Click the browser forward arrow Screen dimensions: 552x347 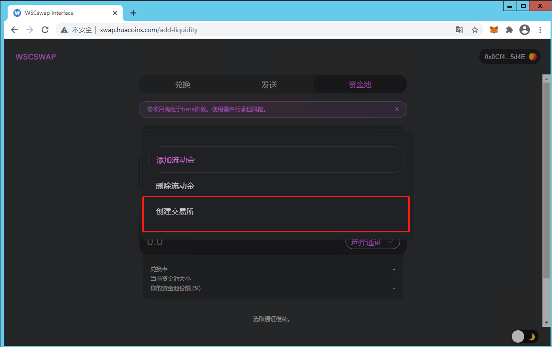[30, 30]
